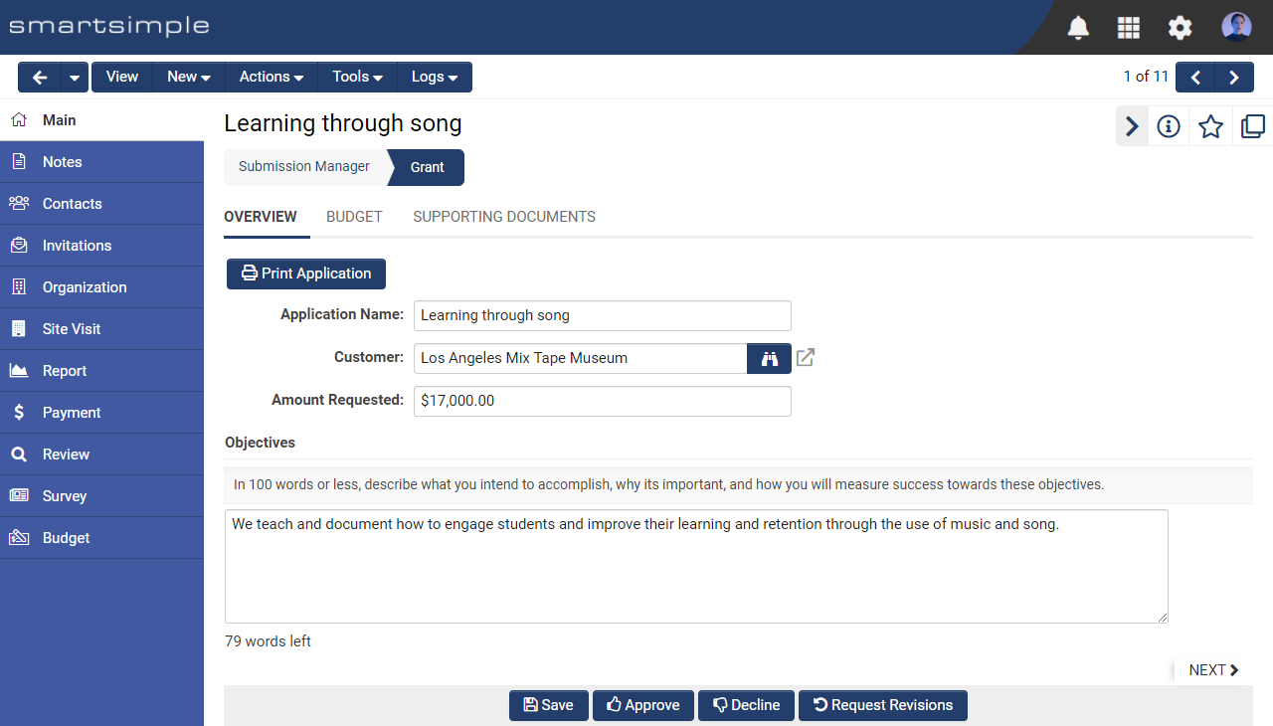
Task: Expand the Actions dropdown menu
Action: pos(272,77)
